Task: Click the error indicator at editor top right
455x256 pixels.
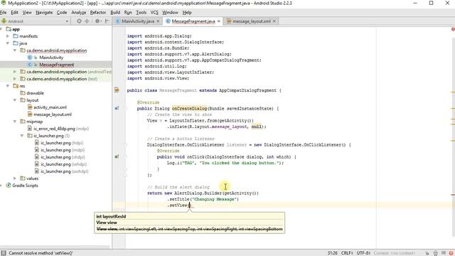Action: click(453, 29)
